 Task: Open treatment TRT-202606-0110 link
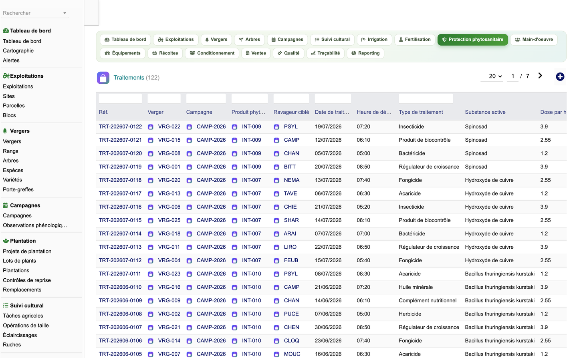coord(120,287)
